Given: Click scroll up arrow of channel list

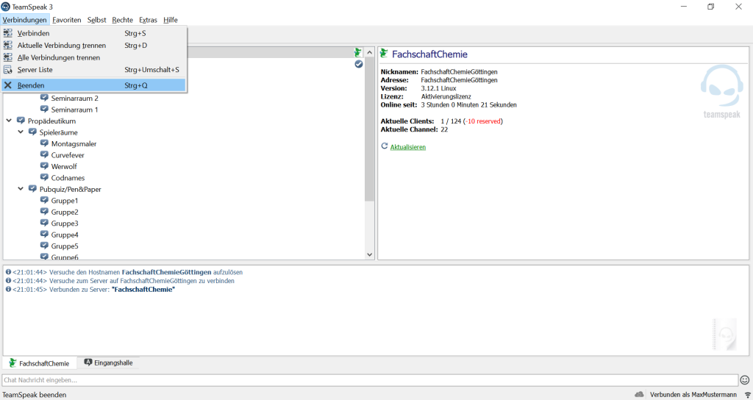Looking at the screenshot, I should [369, 52].
